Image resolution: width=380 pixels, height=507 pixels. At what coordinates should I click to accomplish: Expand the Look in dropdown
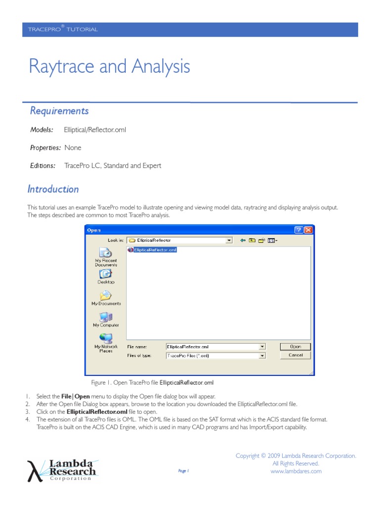[229, 240]
